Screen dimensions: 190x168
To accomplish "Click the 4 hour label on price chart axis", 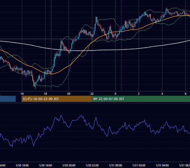I will (x=162, y=94).
